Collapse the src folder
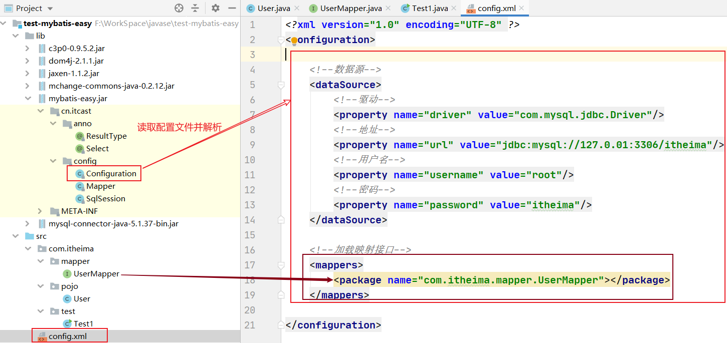This screenshot has height=343, width=727. coord(16,236)
